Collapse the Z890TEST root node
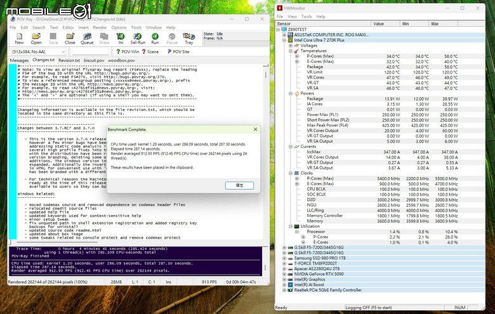This screenshot has height=314, width=495. coord(278,29)
